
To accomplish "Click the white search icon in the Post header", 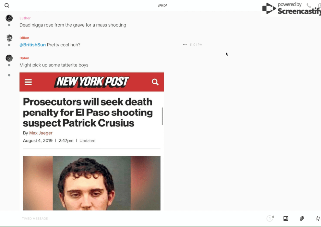I will tap(155, 82).
